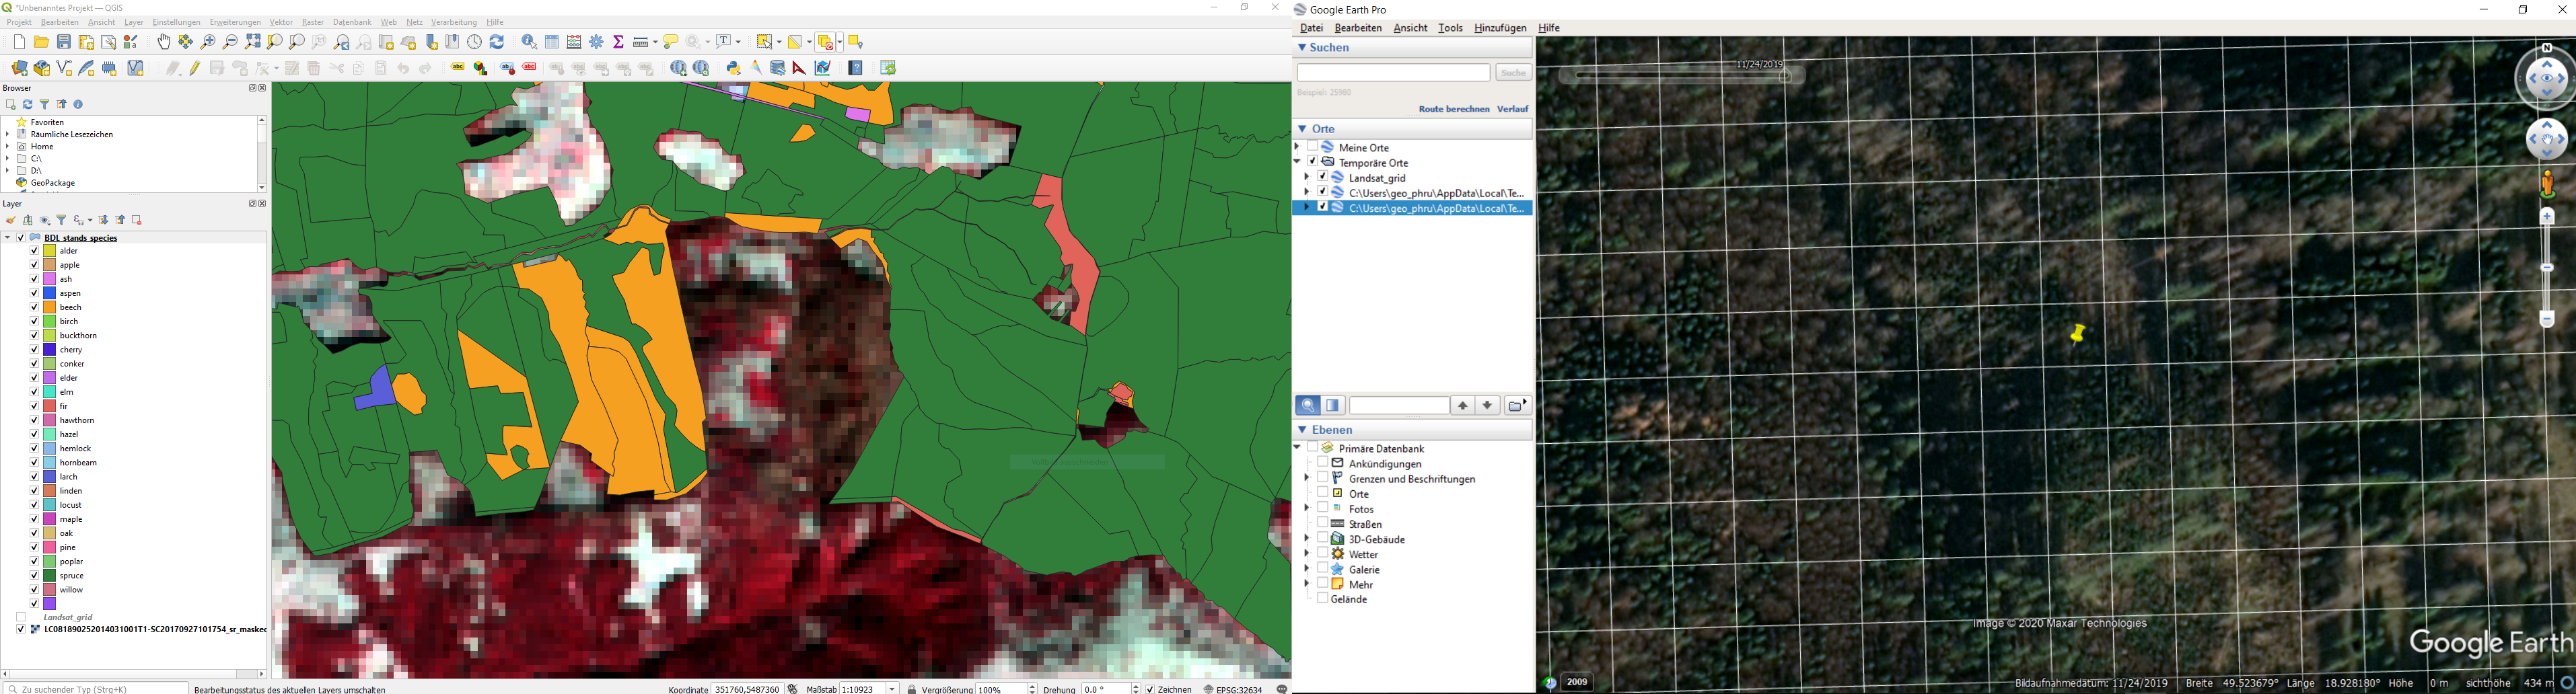Open the attribute table

click(552, 42)
